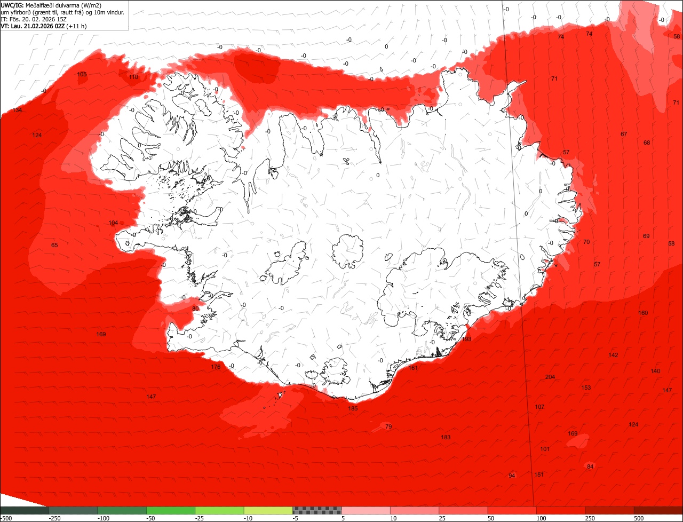Viewport: 683px width, 522px height.
Task: Click the map value 65
Action: tap(54, 245)
